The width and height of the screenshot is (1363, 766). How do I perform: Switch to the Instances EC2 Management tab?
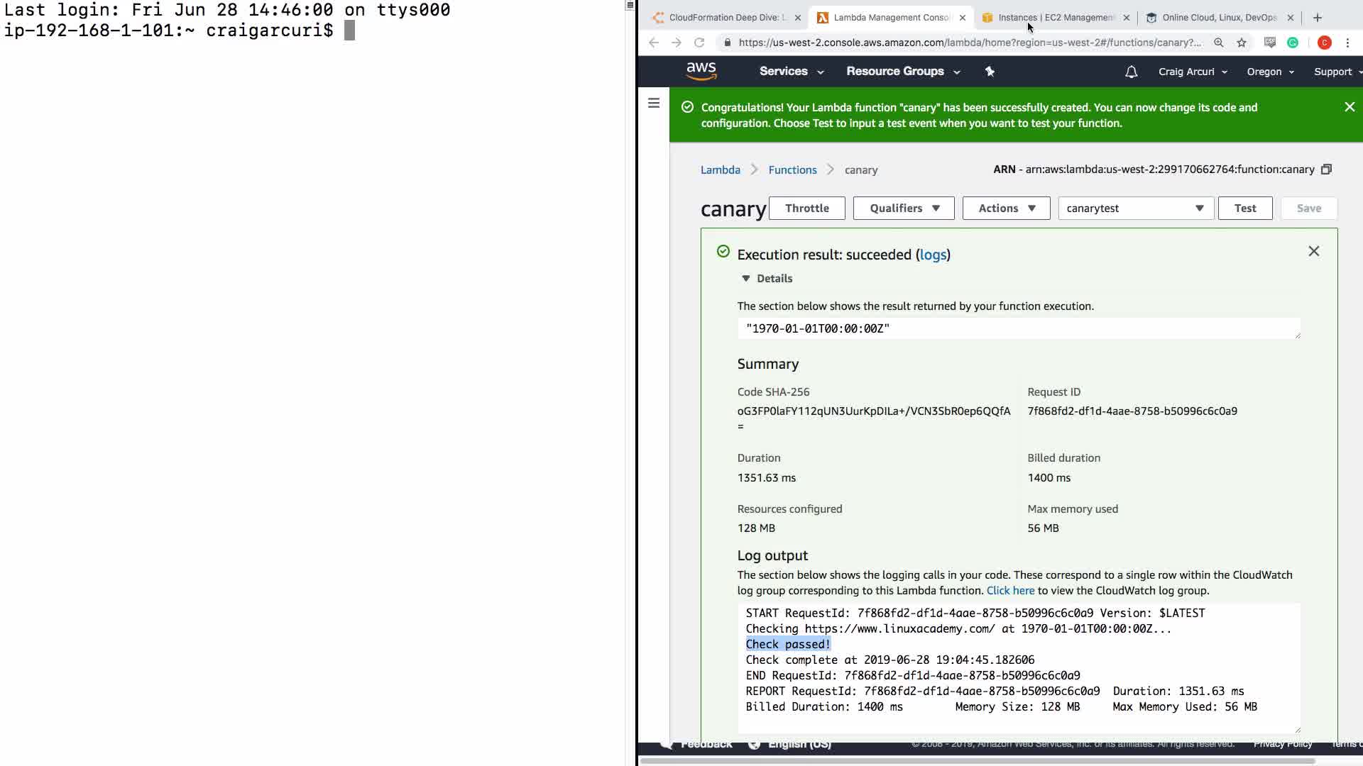pos(1055,18)
